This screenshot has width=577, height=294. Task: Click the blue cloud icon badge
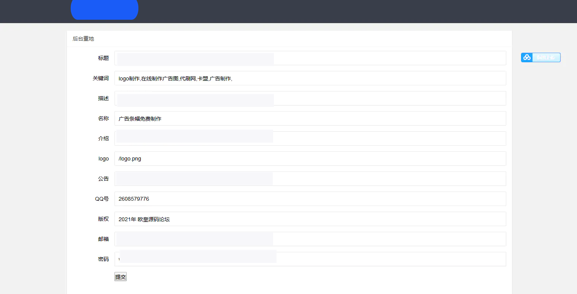(x=527, y=57)
